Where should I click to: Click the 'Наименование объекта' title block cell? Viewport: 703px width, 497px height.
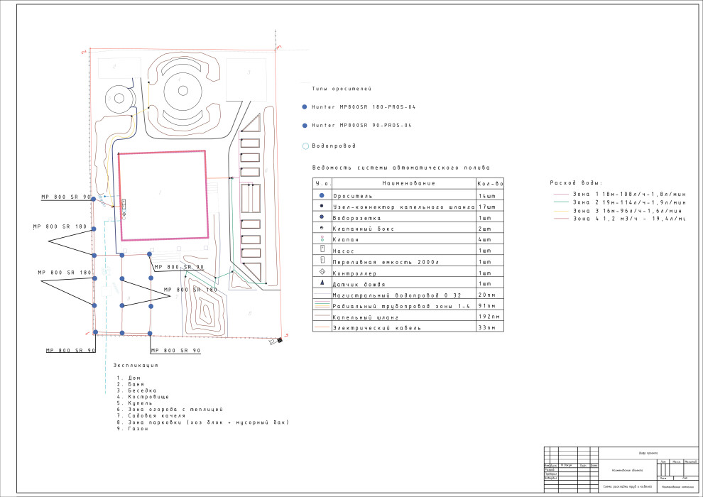pyautogui.click(x=627, y=469)
